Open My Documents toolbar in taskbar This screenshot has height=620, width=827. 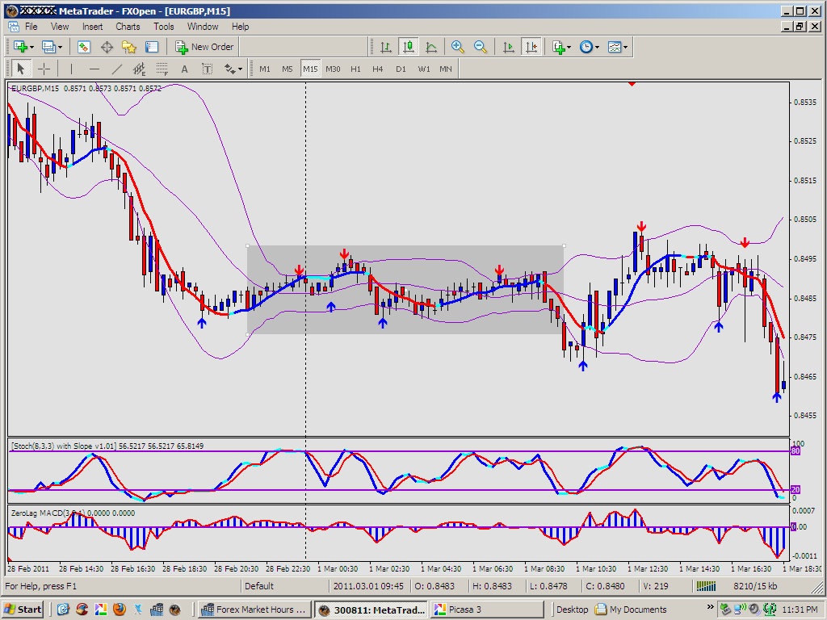pos(631,610)
